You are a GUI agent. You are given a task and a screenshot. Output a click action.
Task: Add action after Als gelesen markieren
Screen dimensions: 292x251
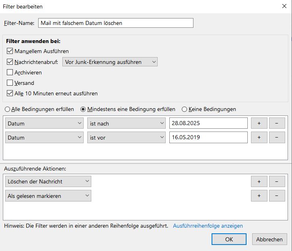coord(259,196)
